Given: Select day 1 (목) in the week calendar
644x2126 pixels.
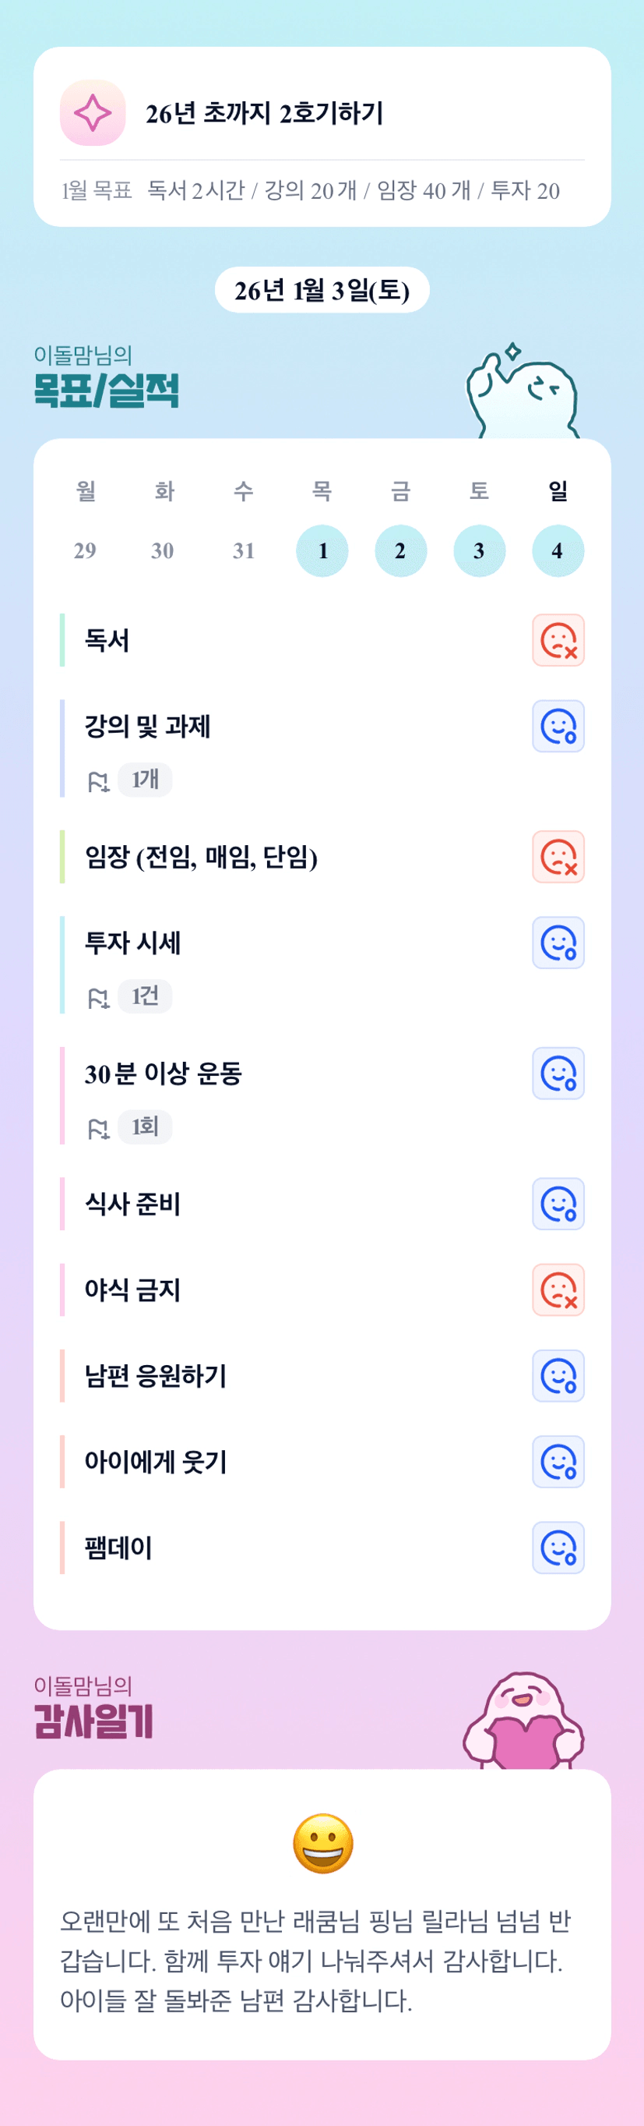Looking at the screenshot, I should (322, 550).
